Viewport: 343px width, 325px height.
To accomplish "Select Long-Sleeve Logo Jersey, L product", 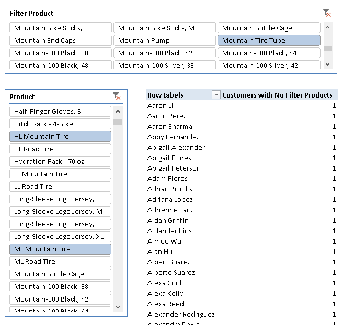I will (x=60, y=199).
